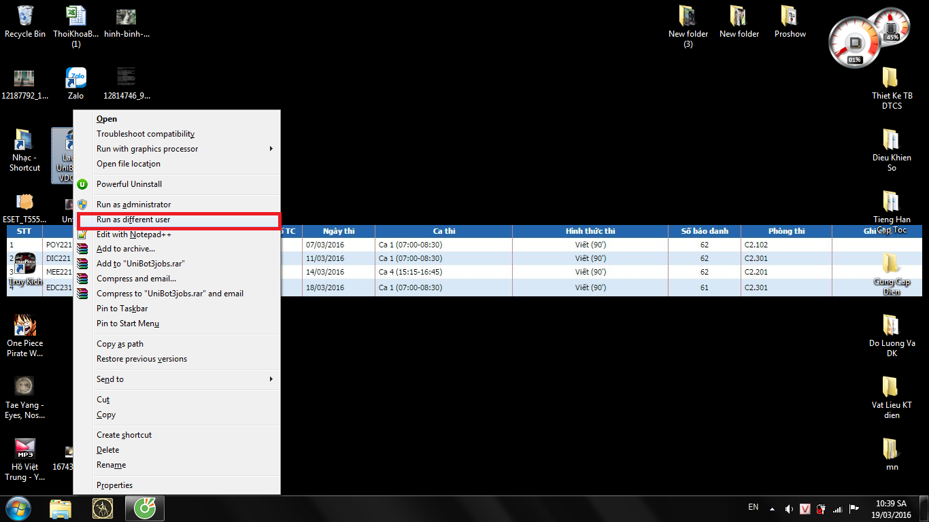Select the Do Luong Va DK folder

tap(892, 336)
